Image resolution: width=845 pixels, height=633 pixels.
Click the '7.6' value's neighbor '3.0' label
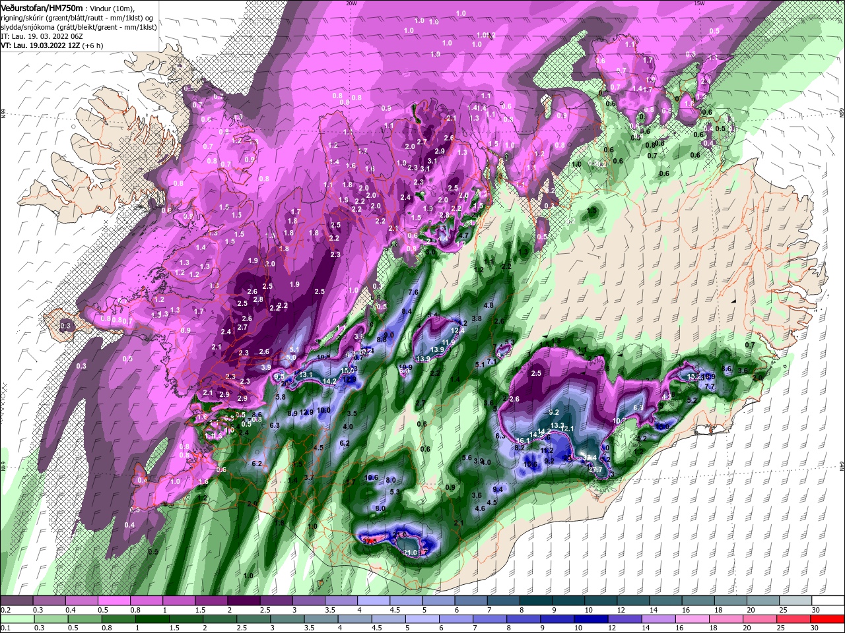(430, 252)
